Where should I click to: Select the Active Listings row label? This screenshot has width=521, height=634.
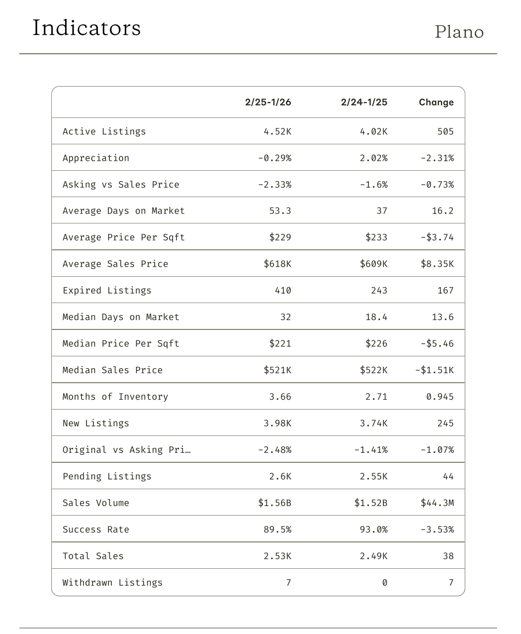click(x=104, y=131)
